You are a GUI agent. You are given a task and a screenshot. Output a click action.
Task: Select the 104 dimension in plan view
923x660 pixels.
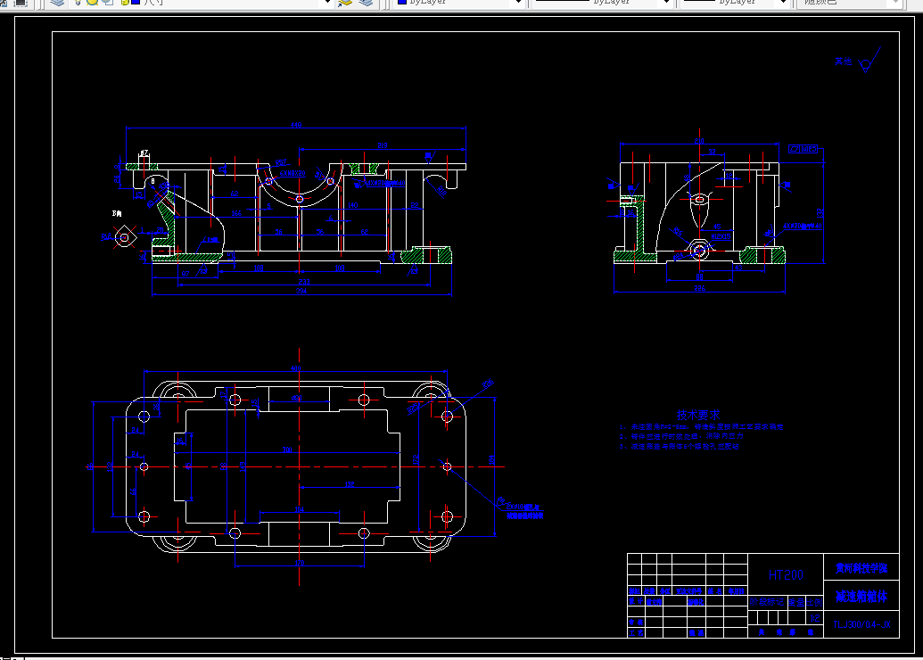tap(299, 509)
